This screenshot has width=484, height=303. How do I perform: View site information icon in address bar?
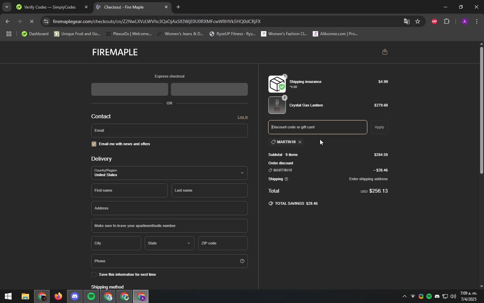tap(46, 22)
